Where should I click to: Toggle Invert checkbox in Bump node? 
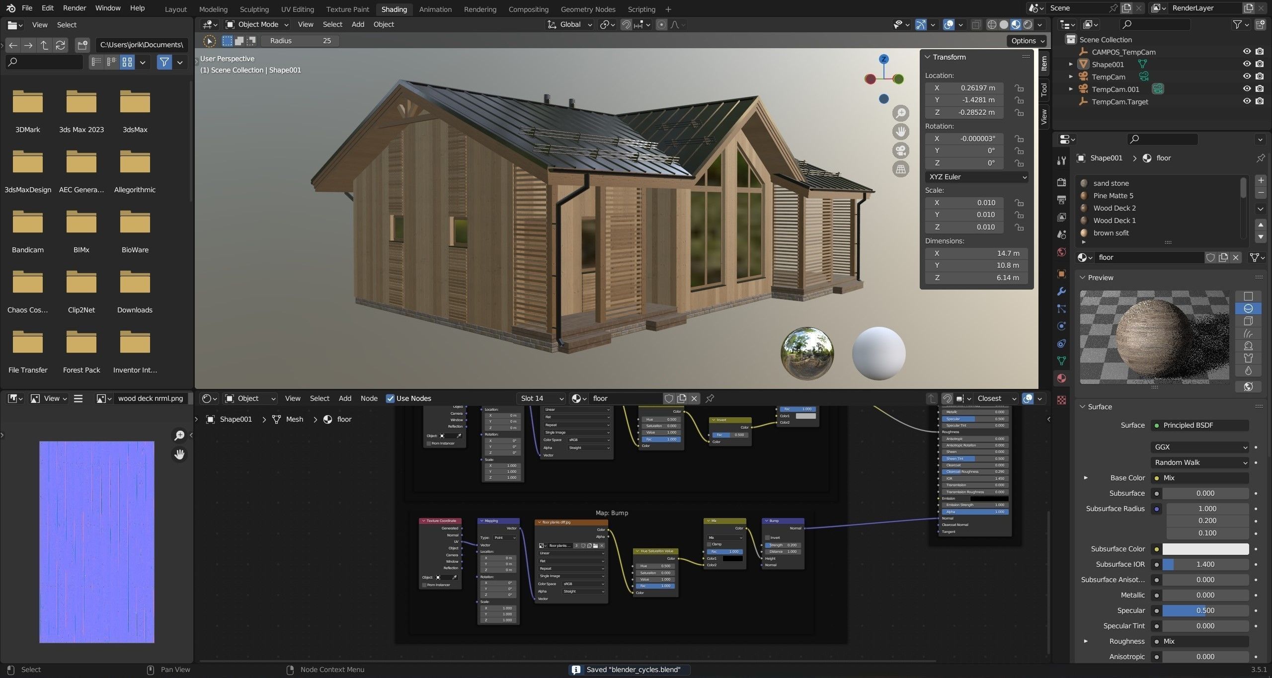coord(767,537)
